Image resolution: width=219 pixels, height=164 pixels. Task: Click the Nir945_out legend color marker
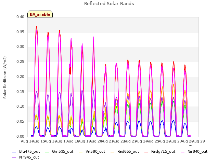coord(14,158)
